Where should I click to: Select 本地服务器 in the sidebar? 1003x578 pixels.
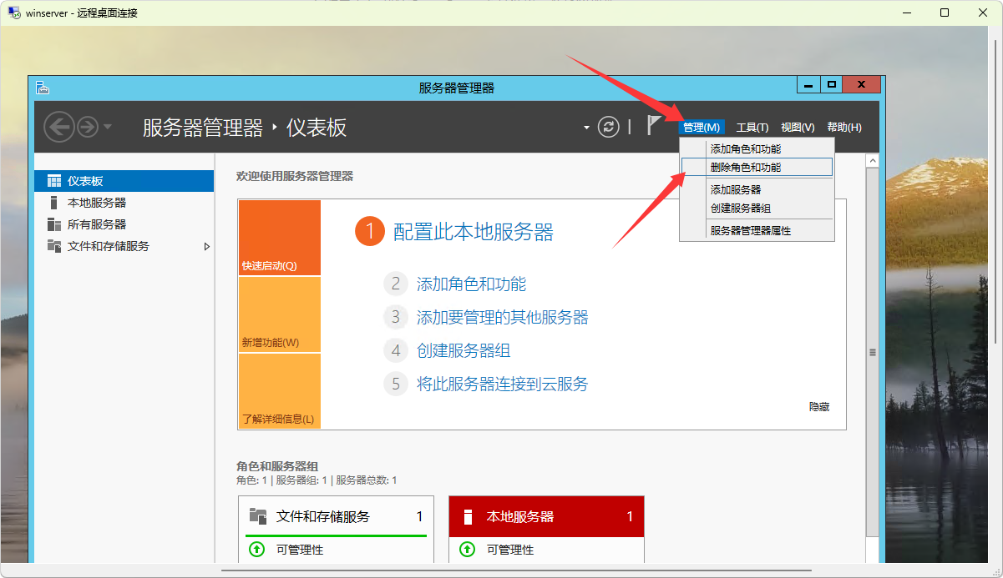(96, 203)
